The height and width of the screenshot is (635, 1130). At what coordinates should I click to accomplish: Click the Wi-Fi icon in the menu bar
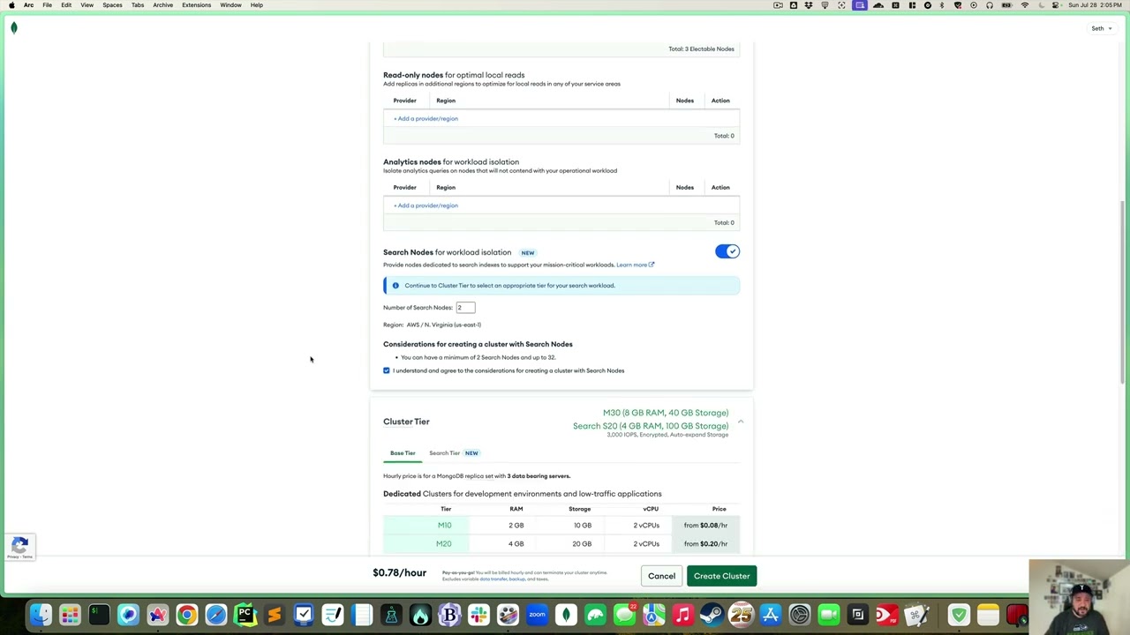1024,5
